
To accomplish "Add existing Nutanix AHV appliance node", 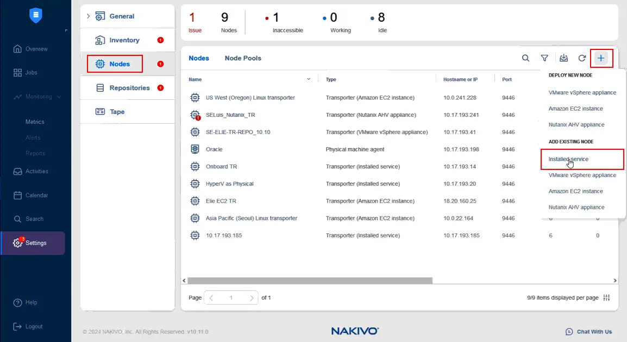I will coord(576,207).
